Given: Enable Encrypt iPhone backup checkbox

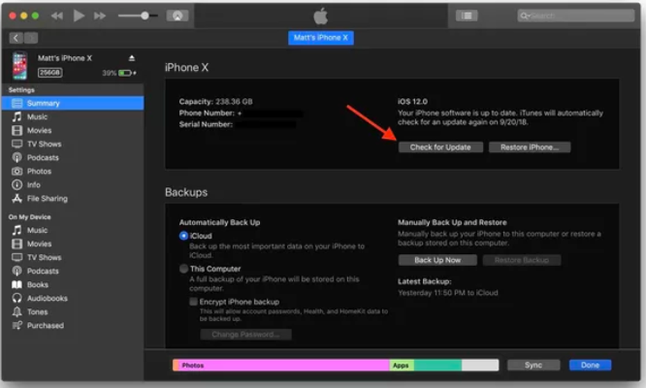Looking at the screenshot, I should (193, 301).
